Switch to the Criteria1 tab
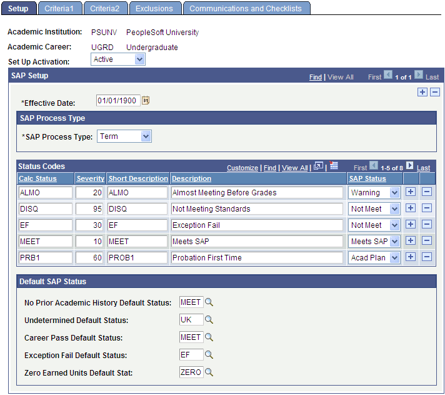The image size is (445, 395). click(59, 8)
